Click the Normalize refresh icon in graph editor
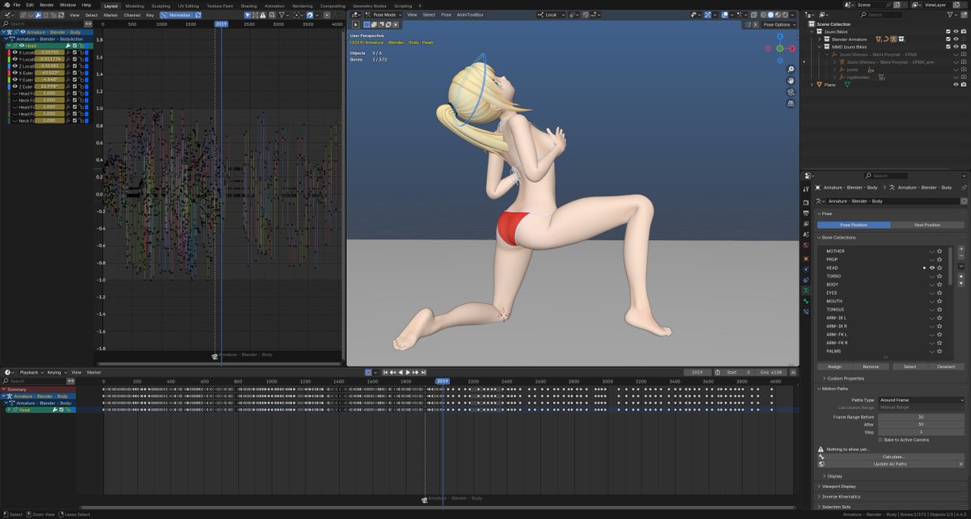 [x=197, y=15]
